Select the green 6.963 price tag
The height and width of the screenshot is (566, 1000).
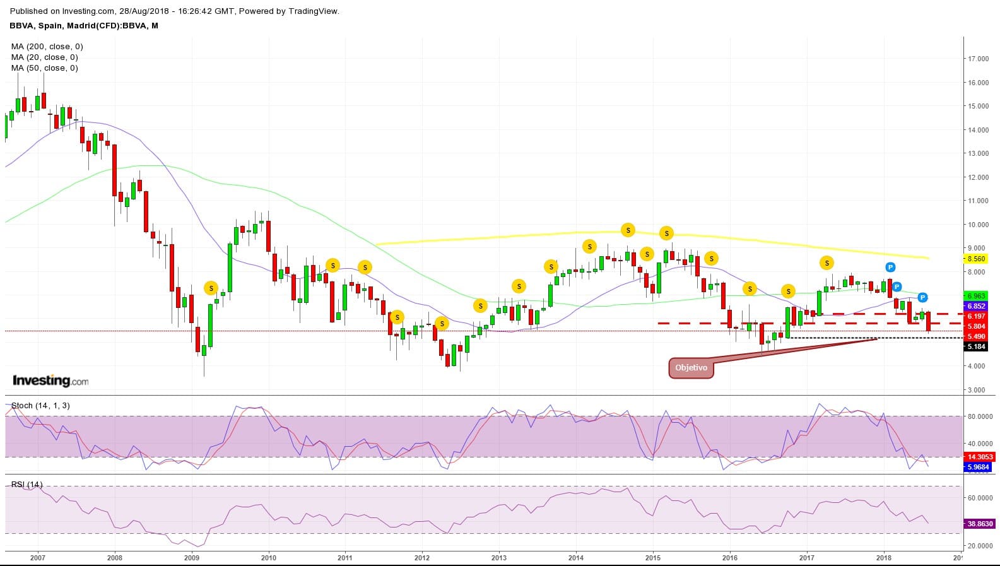point(976,296)
